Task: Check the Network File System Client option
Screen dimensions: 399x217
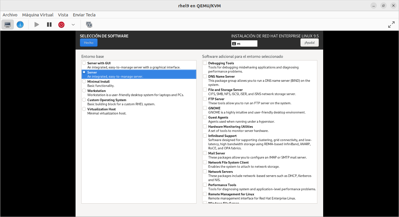Action: [x=205, y=162]
